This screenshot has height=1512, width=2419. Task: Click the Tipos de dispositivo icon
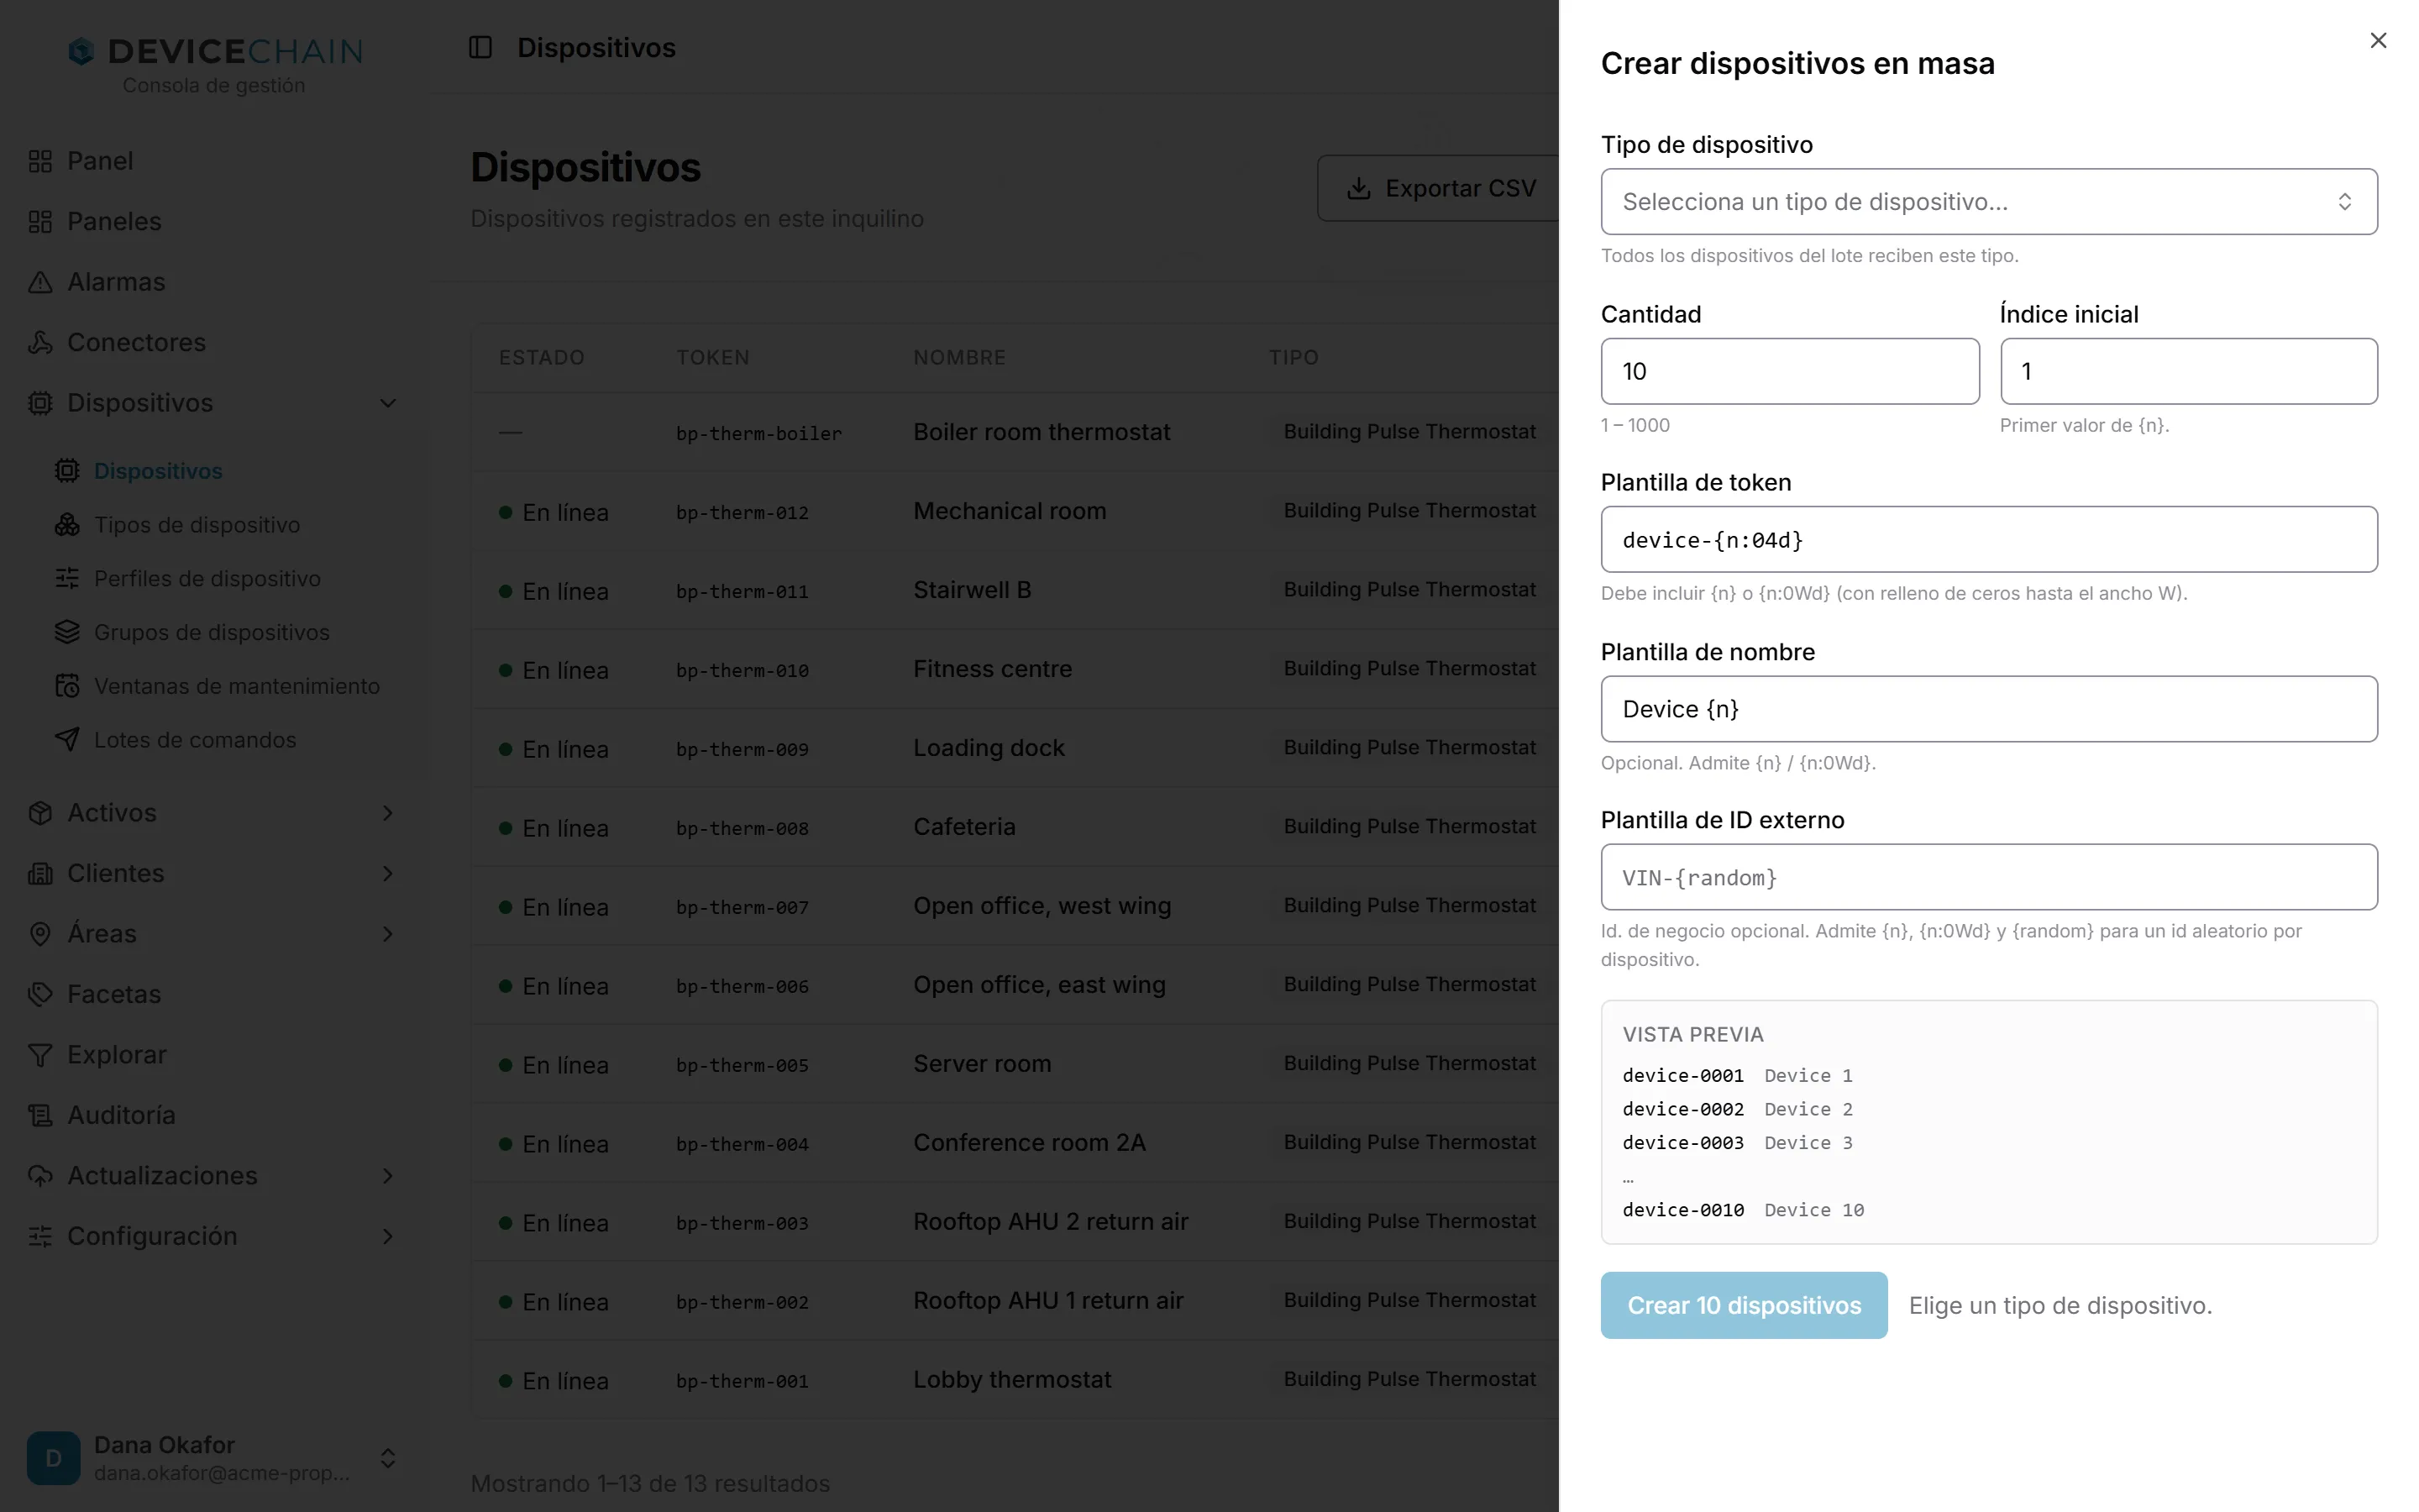[67, 525]
